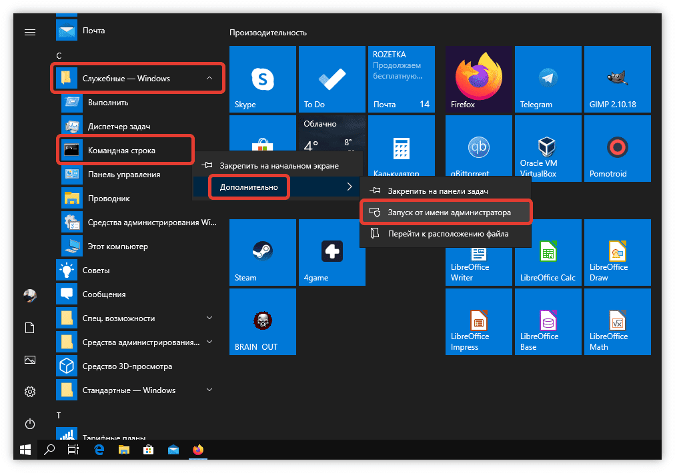675x473 pixels.
Task: Switch to Firefox on the taskbar
Action: pyautogui.click(x=198, y=450)
